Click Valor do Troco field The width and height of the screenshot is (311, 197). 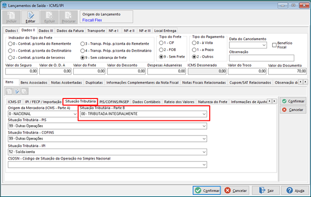click(247, 71)
